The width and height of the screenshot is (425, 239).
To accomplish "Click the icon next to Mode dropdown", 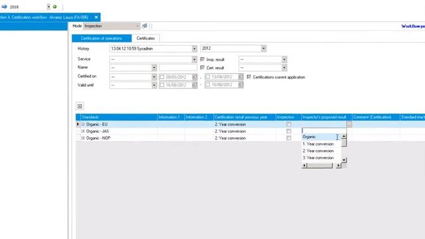I will (x=145, y=26).
